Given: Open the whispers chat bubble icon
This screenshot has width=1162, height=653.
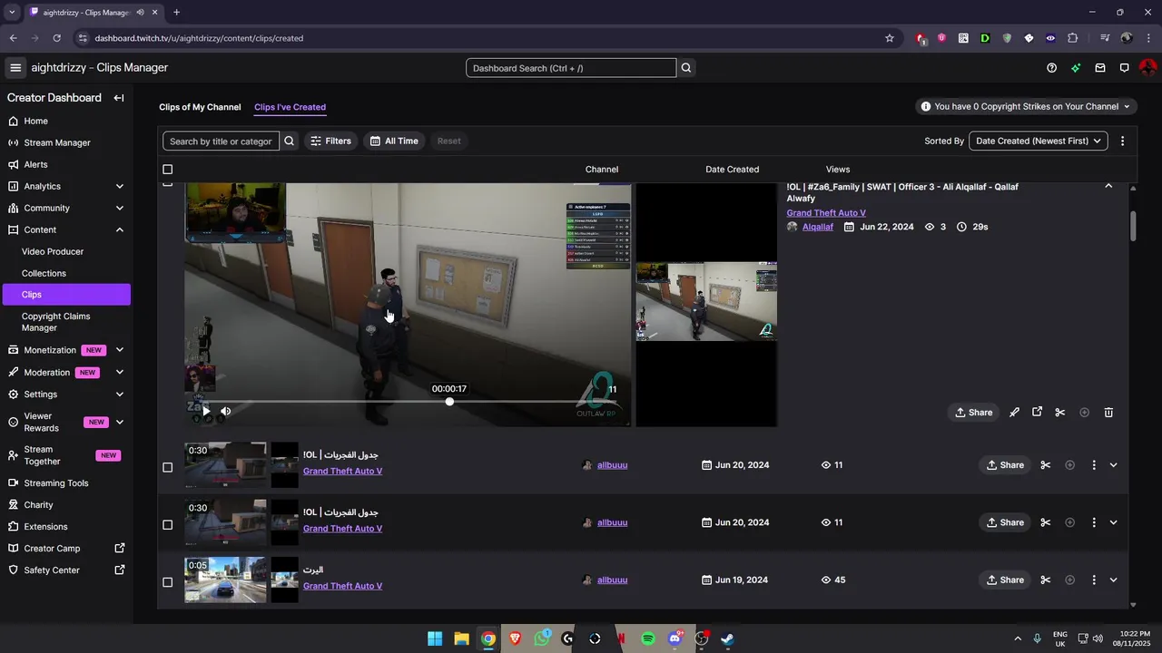Looking at the screenshot, I should point(1124,68).
